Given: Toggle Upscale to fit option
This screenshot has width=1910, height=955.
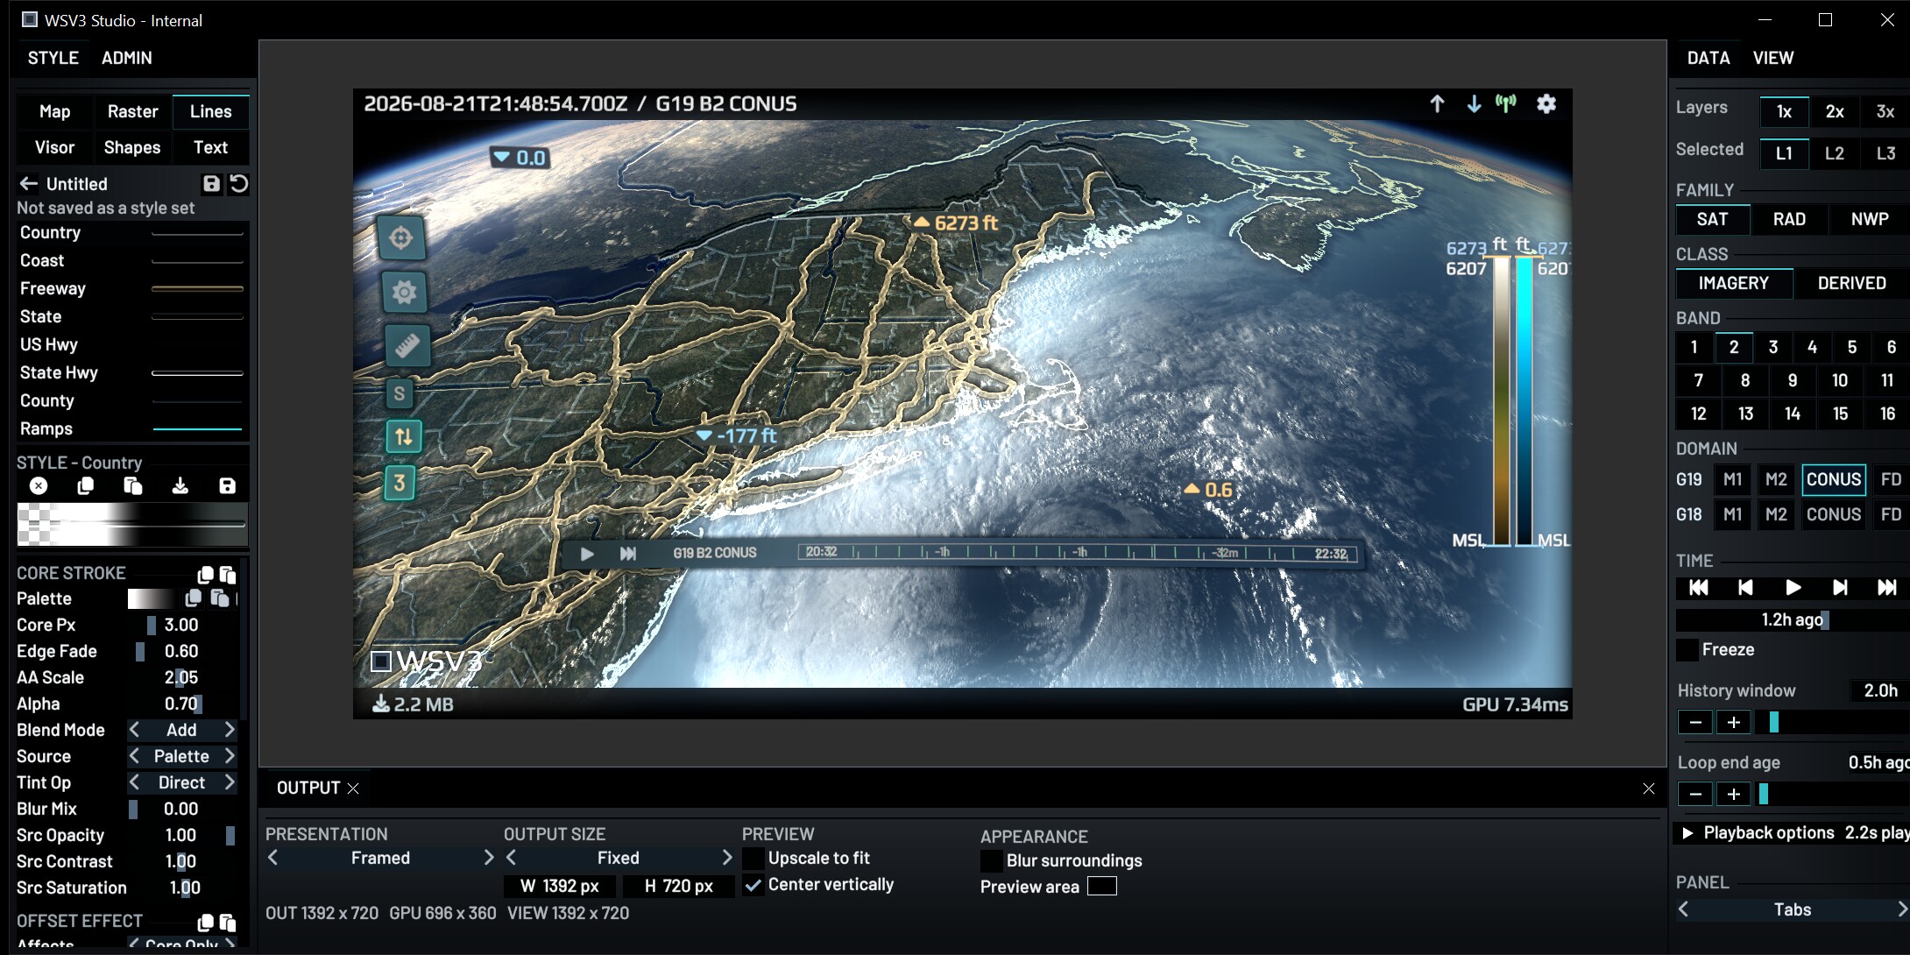Looking at the screenshot, I should [x=753, y=859].
